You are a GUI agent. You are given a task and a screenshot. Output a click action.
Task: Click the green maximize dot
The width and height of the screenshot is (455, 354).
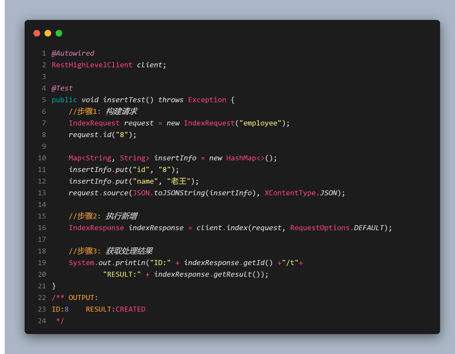pyautogui.click(x=59, y=33)
